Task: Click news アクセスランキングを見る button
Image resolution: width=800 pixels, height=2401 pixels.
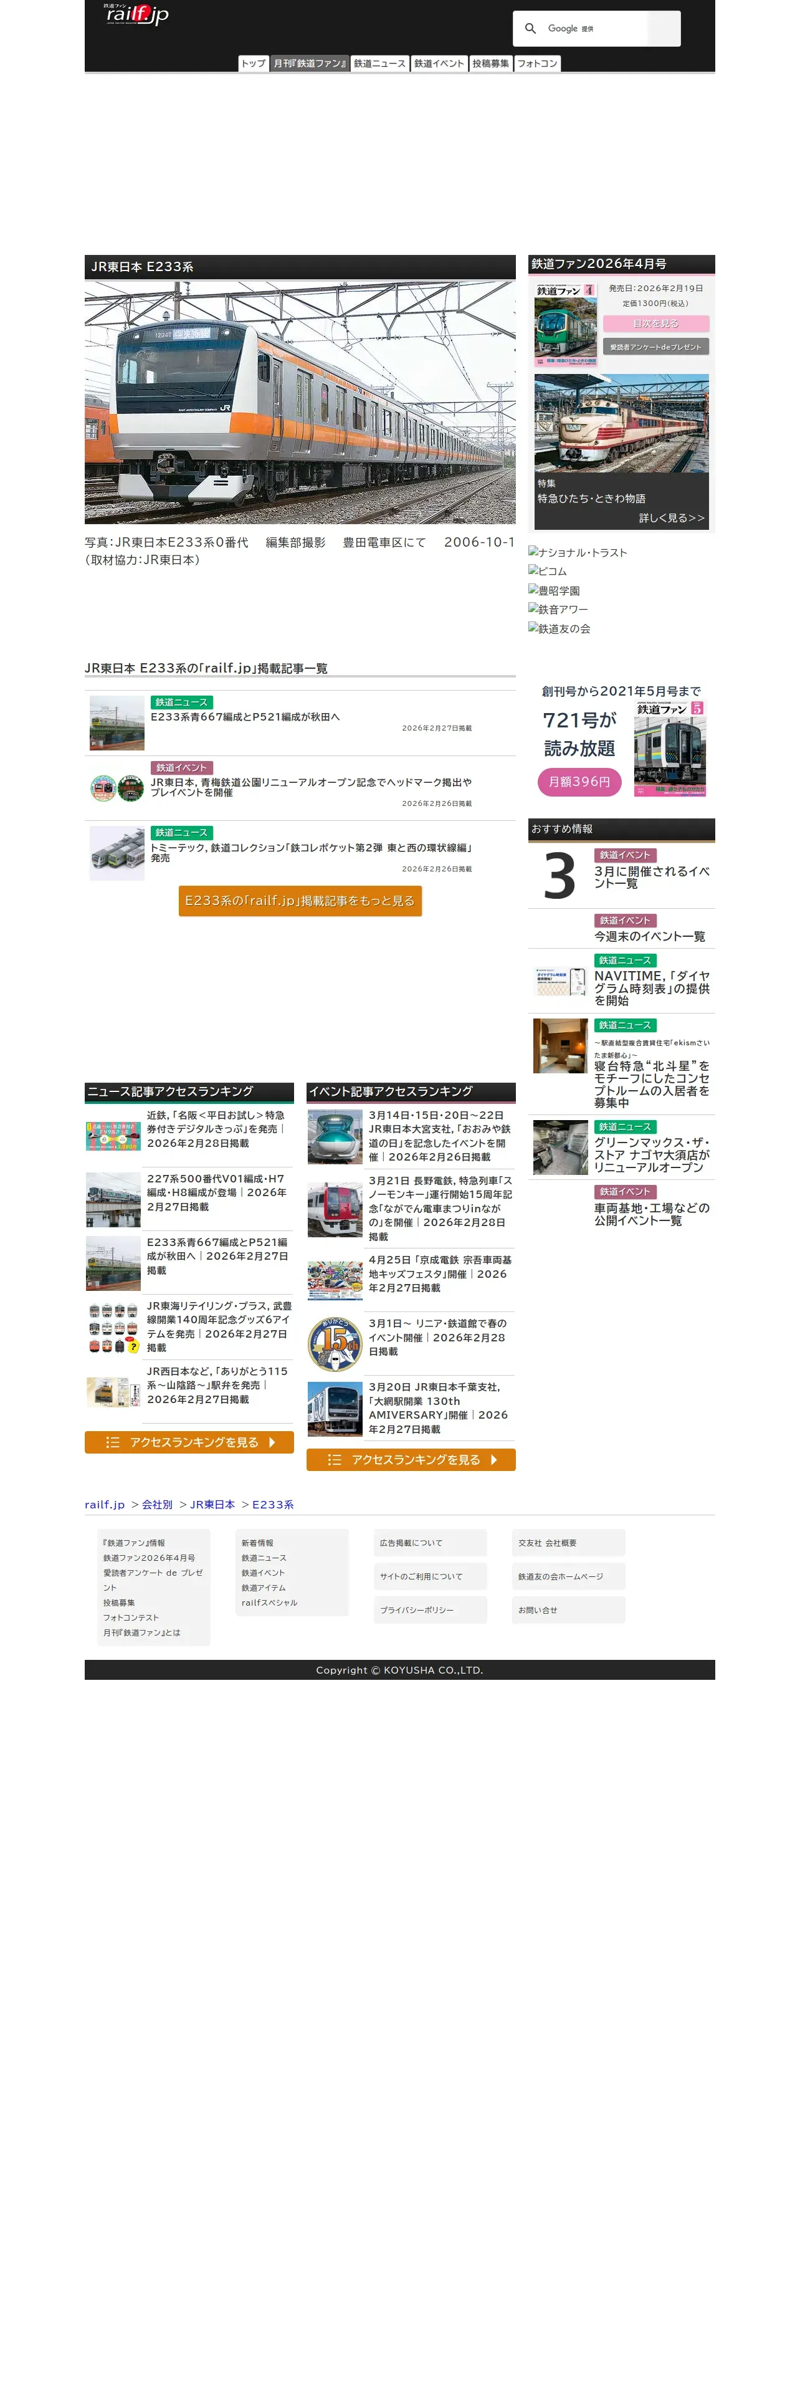Action: pyautogui.click(x=189, y=1442)
